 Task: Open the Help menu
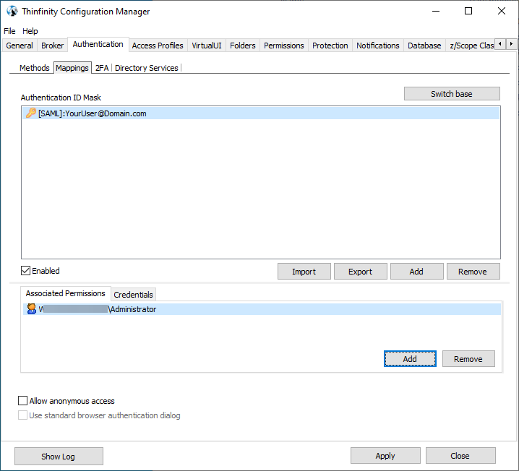click(30, 31)
